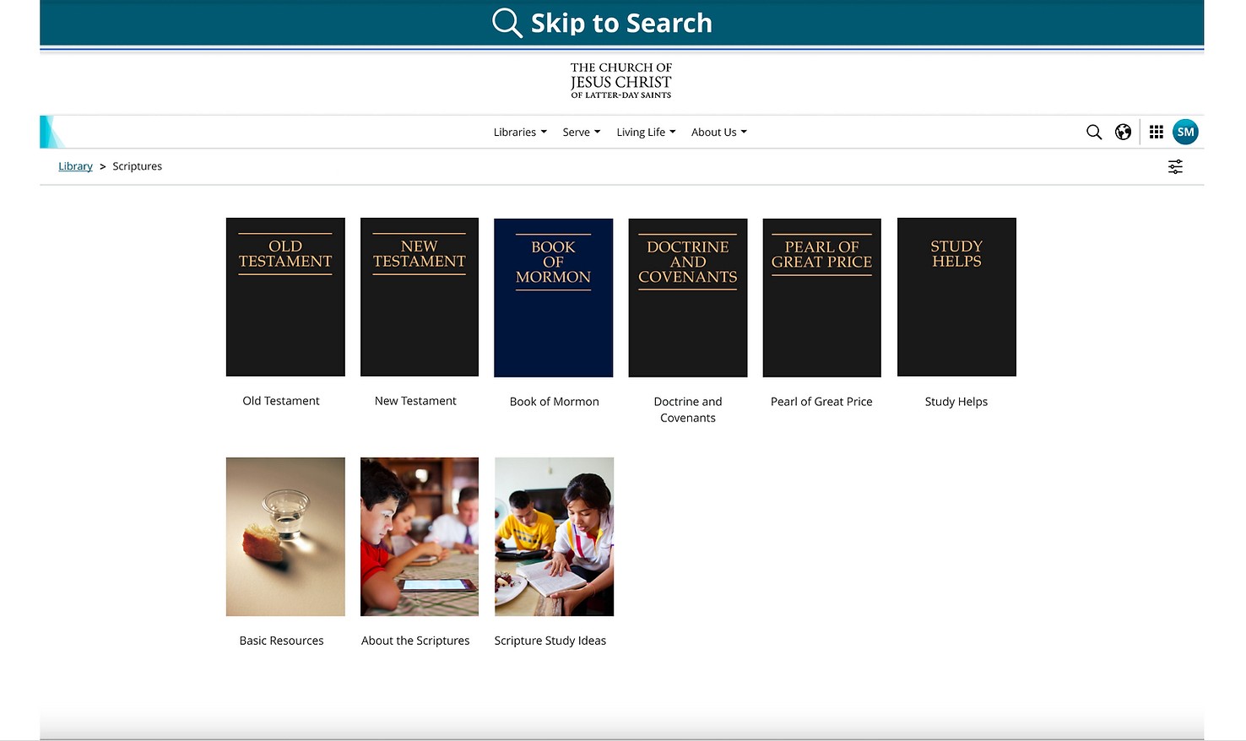Open the Old Testament book cover
Screen dimensions: 1246x741
pyautogui.click(x=285, y=297)
